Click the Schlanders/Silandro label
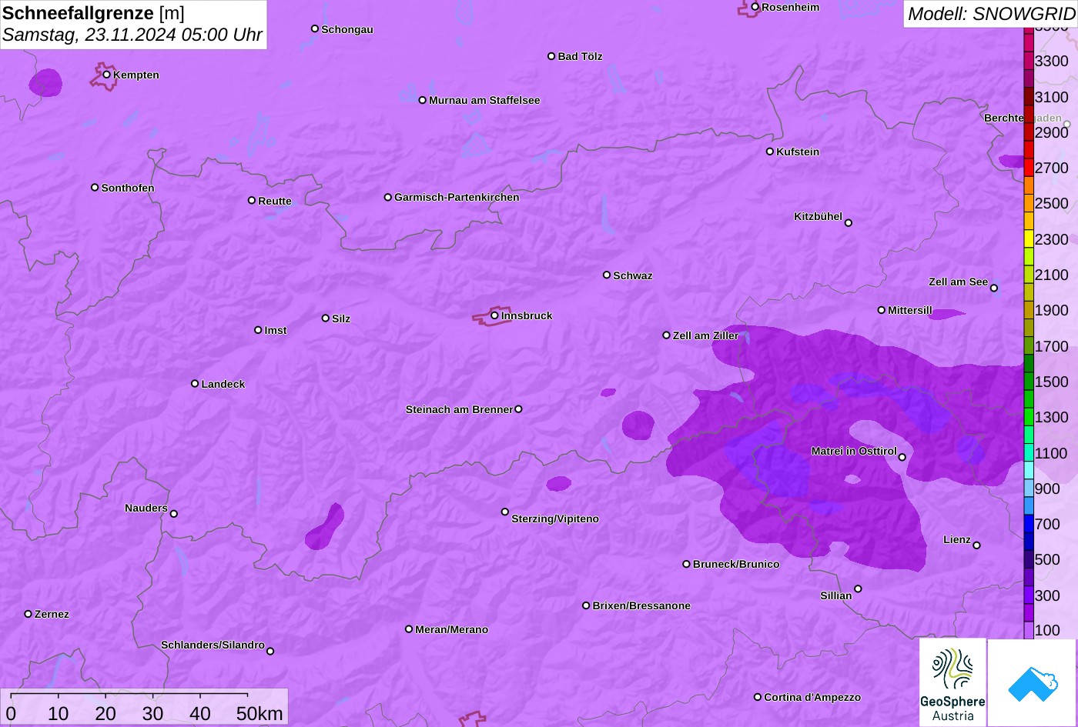This screenshot has width=1078, height=727. [x=213, y=645]
